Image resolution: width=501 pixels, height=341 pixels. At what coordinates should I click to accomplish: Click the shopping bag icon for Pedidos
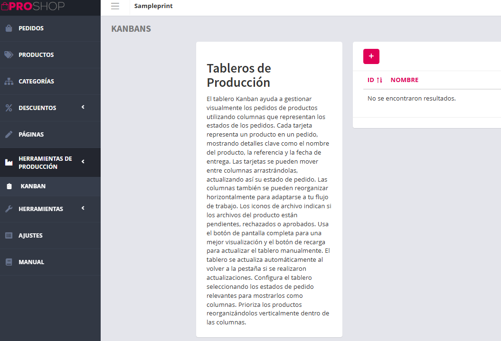coord(9,28)
